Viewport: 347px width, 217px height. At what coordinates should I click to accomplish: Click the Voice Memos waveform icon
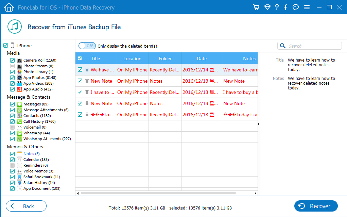pos(19,171)
